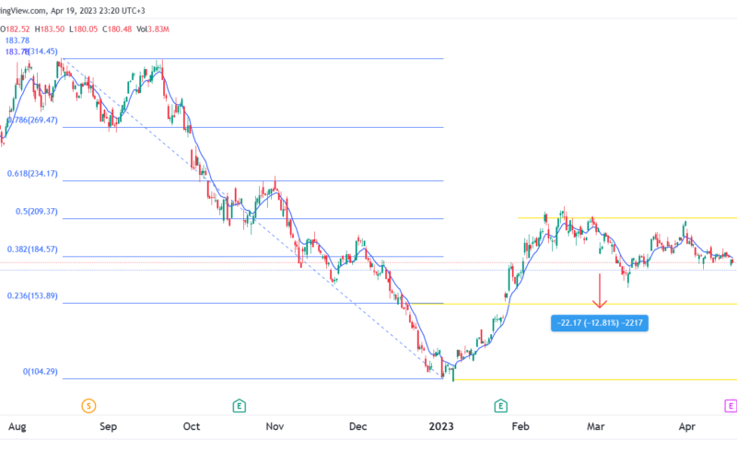Click the 0.236(153.89) Fibonacci level label
Image resolution: width=737 pixels, height=463 pixels.
click(32, 295)
